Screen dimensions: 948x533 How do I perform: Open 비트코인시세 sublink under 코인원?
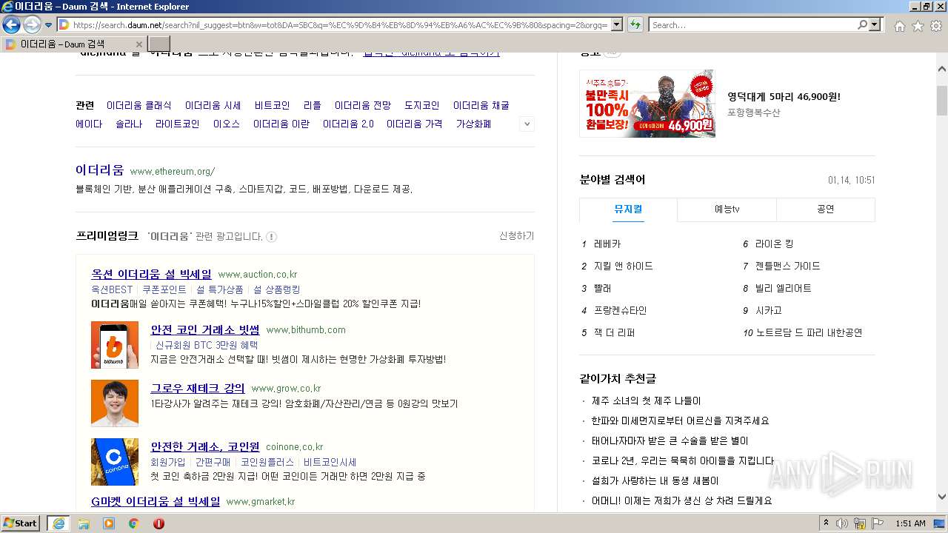coord(330,462)
